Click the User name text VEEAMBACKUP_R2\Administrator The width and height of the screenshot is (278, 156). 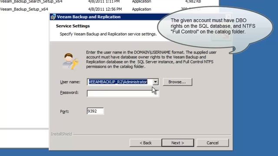(x=118, y=82)
